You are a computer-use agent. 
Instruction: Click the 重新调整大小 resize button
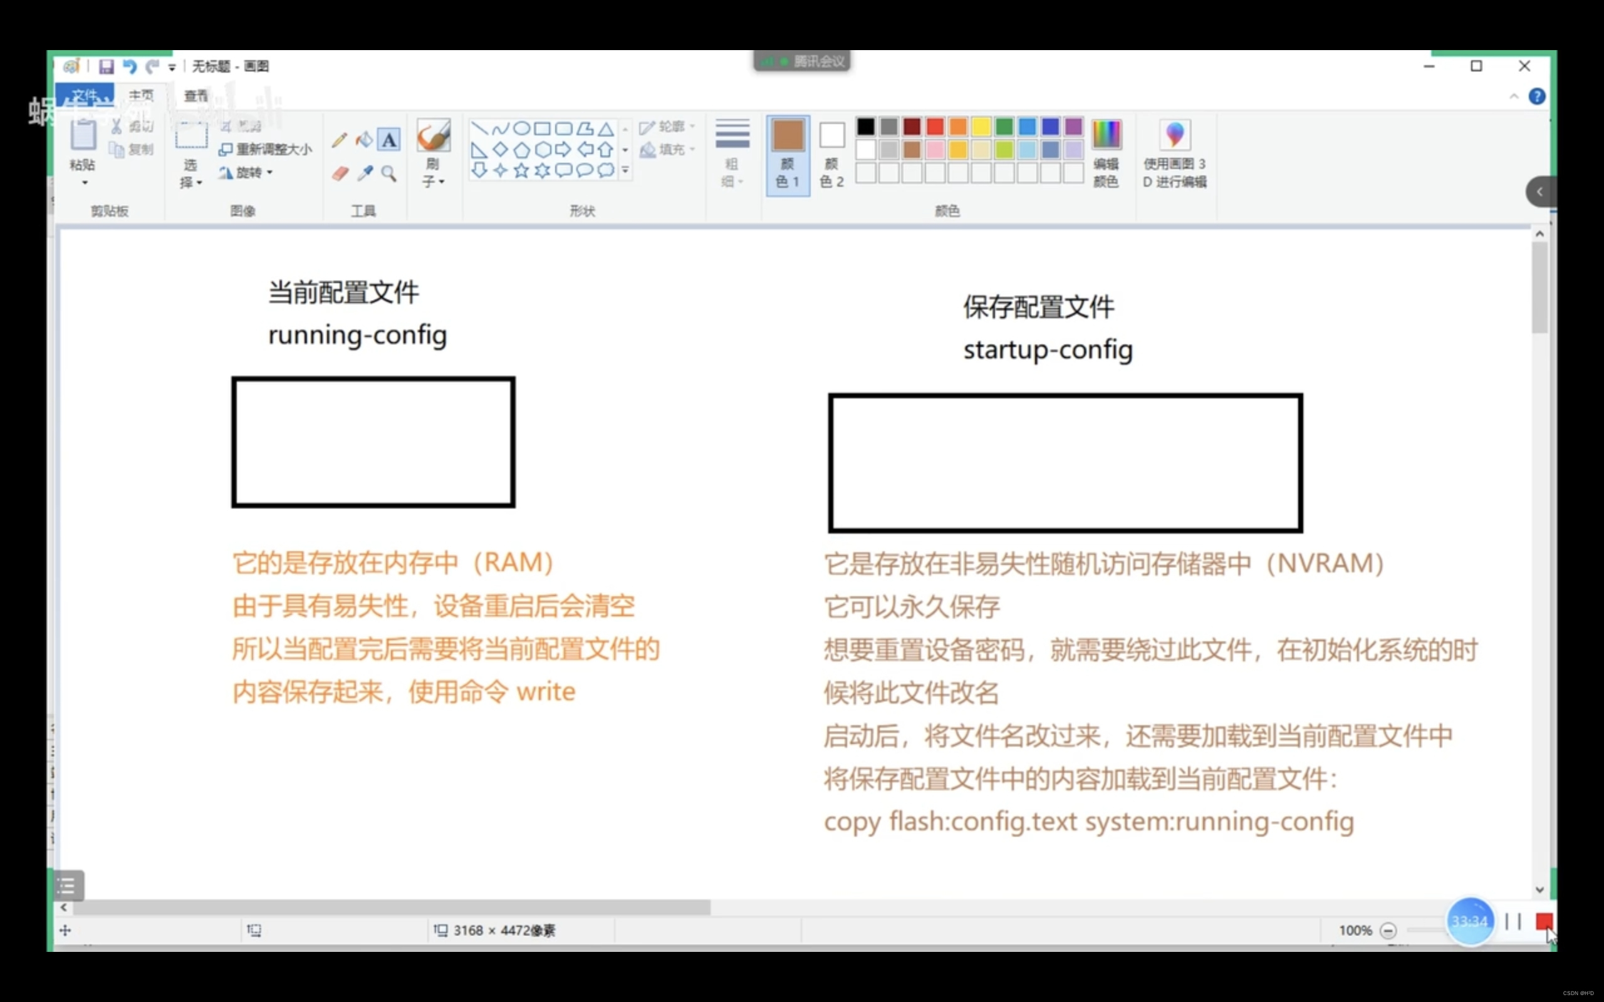coord(264,149)
